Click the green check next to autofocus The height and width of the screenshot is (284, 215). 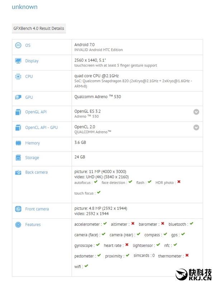(x=96, y=182)
